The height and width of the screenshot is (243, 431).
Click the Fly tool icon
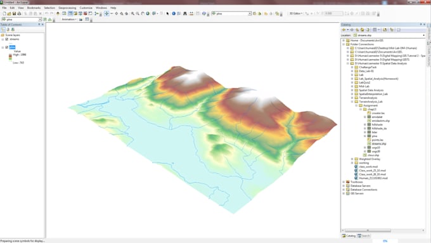click(112, 13)
